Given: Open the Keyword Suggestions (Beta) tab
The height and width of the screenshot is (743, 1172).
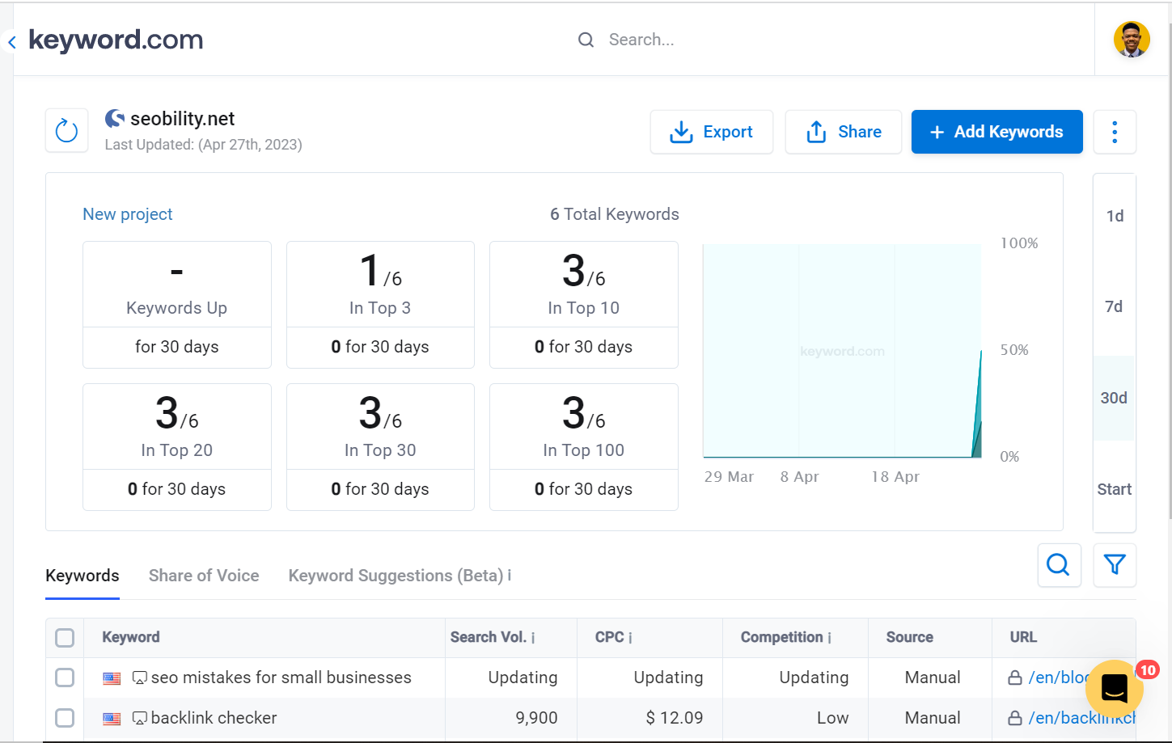Looking at the screenshot, I should pos(392,575).
